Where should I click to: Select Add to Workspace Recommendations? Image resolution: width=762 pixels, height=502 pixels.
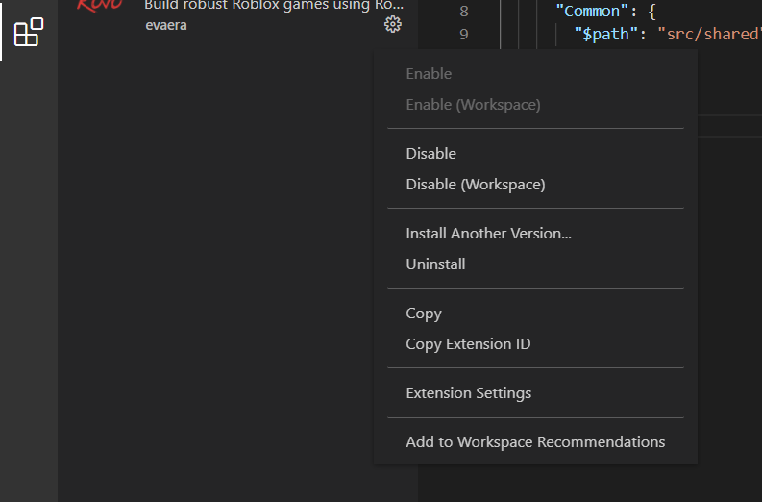pos(535,442)
